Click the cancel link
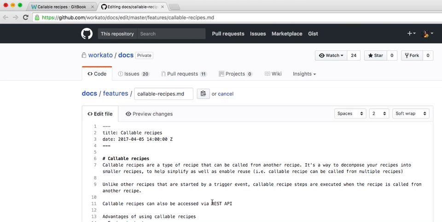The height and width of the screenshot is (222, 442). click(x=226, y=94)
